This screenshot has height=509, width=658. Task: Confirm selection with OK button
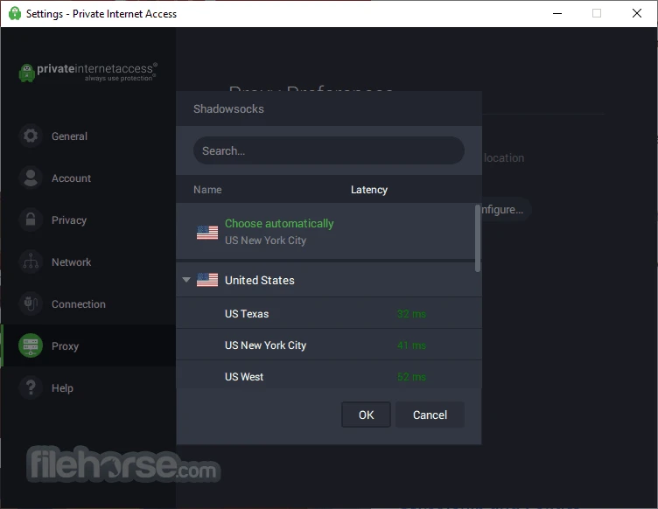pos(366,415)
